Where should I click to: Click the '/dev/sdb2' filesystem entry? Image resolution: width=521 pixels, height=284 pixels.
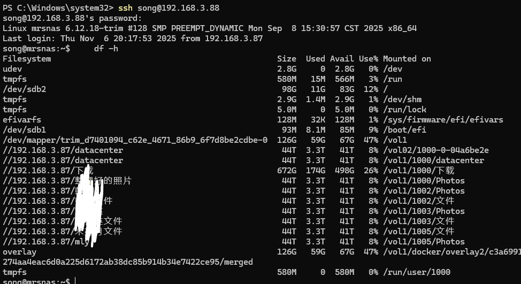point(24,89)
